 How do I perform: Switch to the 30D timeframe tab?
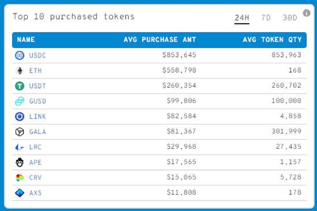point(290,18)
